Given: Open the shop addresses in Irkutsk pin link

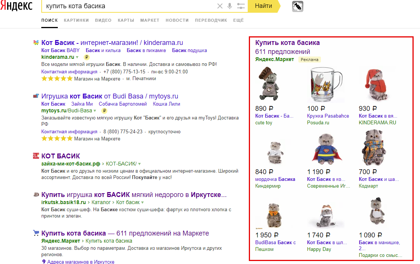Looking at the screenshot, I should click(x=78, y=262).
